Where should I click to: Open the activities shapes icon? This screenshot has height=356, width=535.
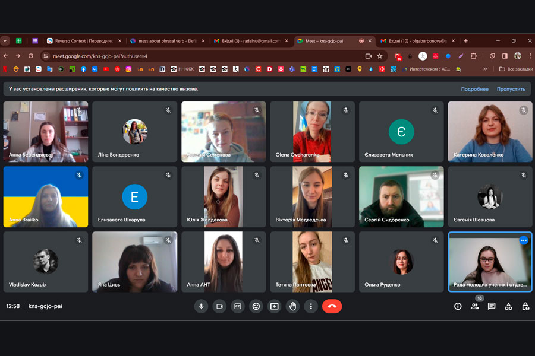click(509, 306)
